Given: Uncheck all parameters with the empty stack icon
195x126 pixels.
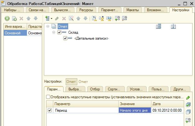Looking at the screenshot, I should (188, 112).
